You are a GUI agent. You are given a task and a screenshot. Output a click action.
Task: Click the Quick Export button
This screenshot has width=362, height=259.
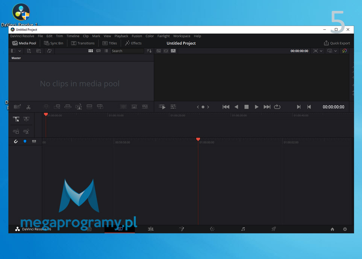pyautogui.click(x=337, y=43)
